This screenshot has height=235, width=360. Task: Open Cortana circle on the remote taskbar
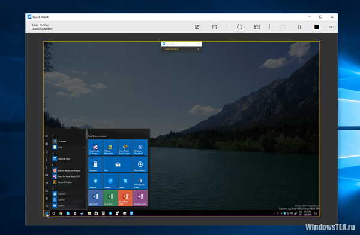click(53, 213)
